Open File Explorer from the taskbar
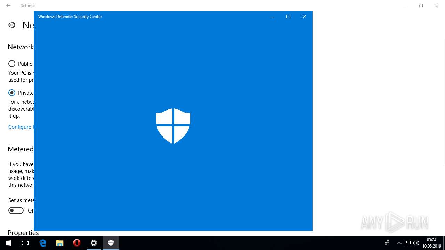This screenshot has height=250, width=445. tap(60, 243)
